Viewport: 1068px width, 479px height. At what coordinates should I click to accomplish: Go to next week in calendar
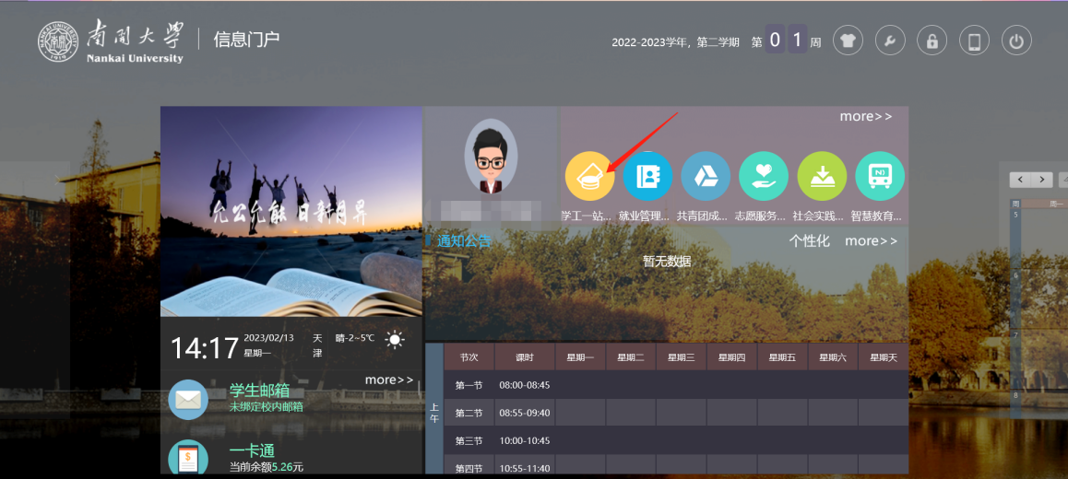[x=1041, y=180]
